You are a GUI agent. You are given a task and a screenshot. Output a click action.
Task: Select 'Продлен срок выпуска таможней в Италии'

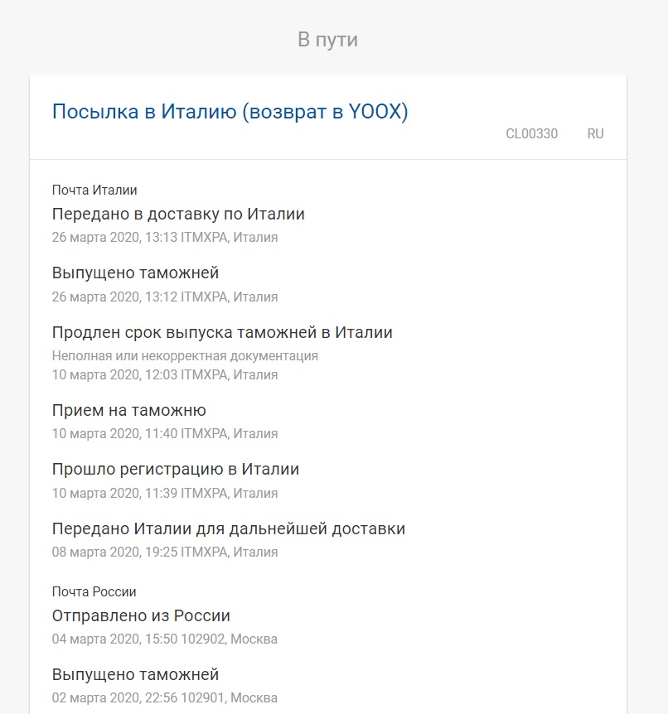point(222,332)
